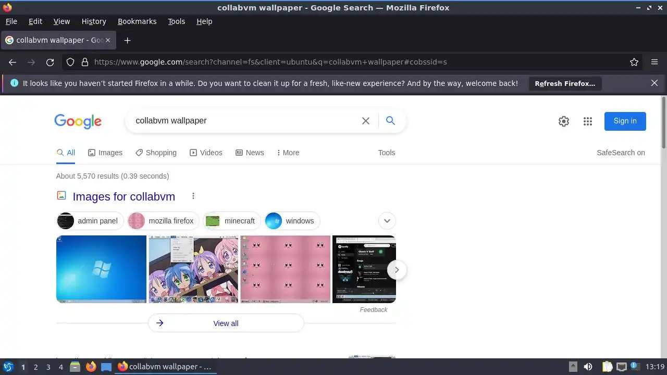Viewport: 667px width, 375px height.
Task: Open the blue Windows 7 desktop thumbnail
Action: click(101, 269)
